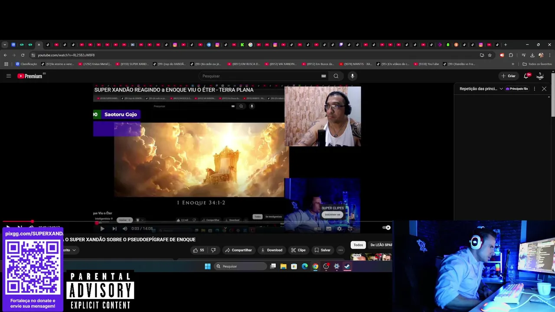Open the (9338) YouTube bookmark
Image resolution: width=555 pixels, height=312 pixels.
427,64
